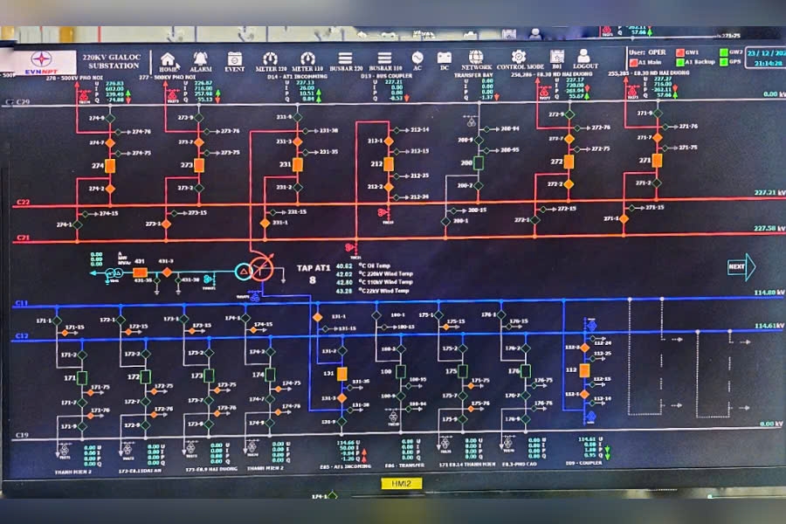This screenshot has width=786, height=524.
Task: Toggle circuit breaker 274
Action: point(111,165)
